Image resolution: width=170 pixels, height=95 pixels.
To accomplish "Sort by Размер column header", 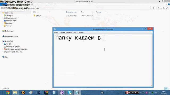I will point(98,12).
